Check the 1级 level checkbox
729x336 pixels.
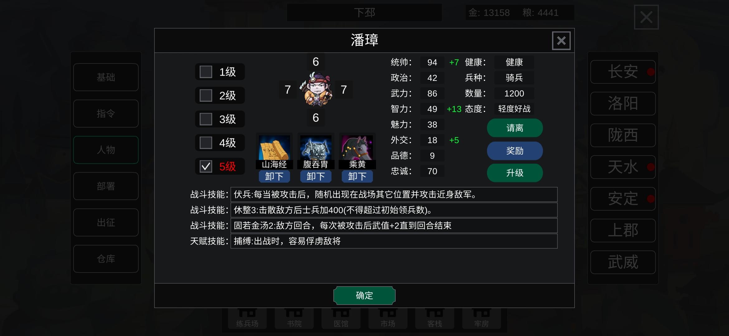click(x=206, y=72)
